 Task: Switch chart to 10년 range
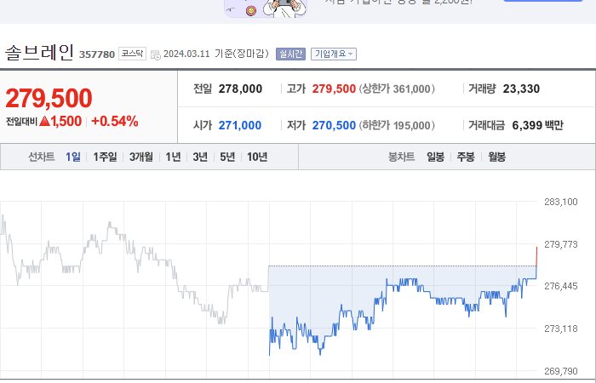257,157
